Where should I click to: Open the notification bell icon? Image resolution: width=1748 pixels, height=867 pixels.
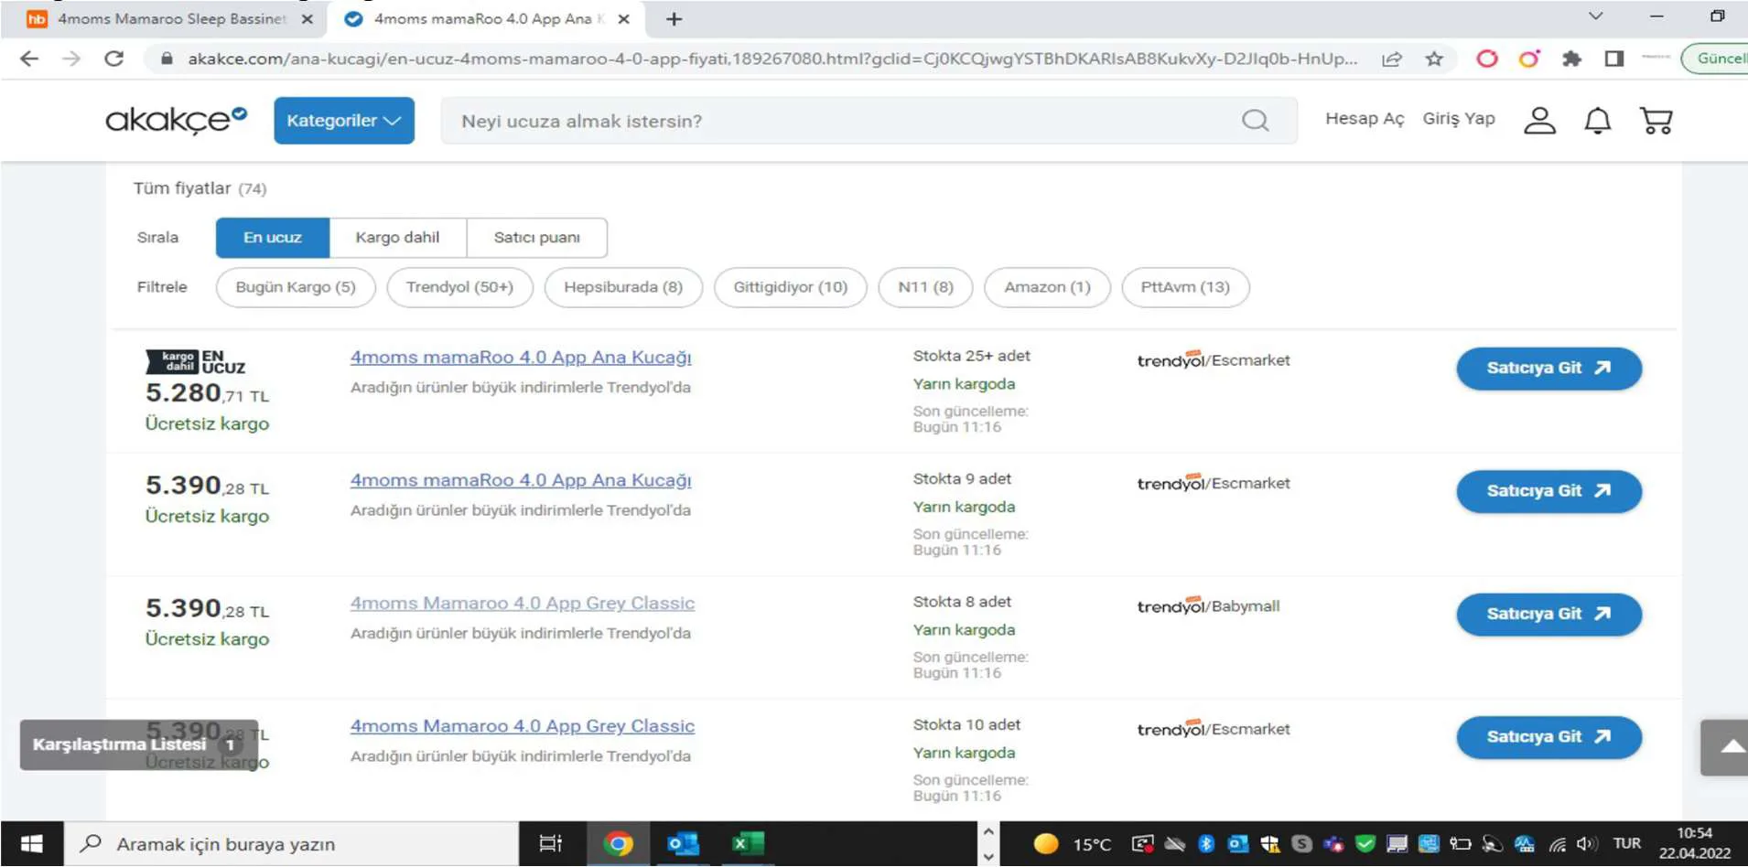point(1598,120)
